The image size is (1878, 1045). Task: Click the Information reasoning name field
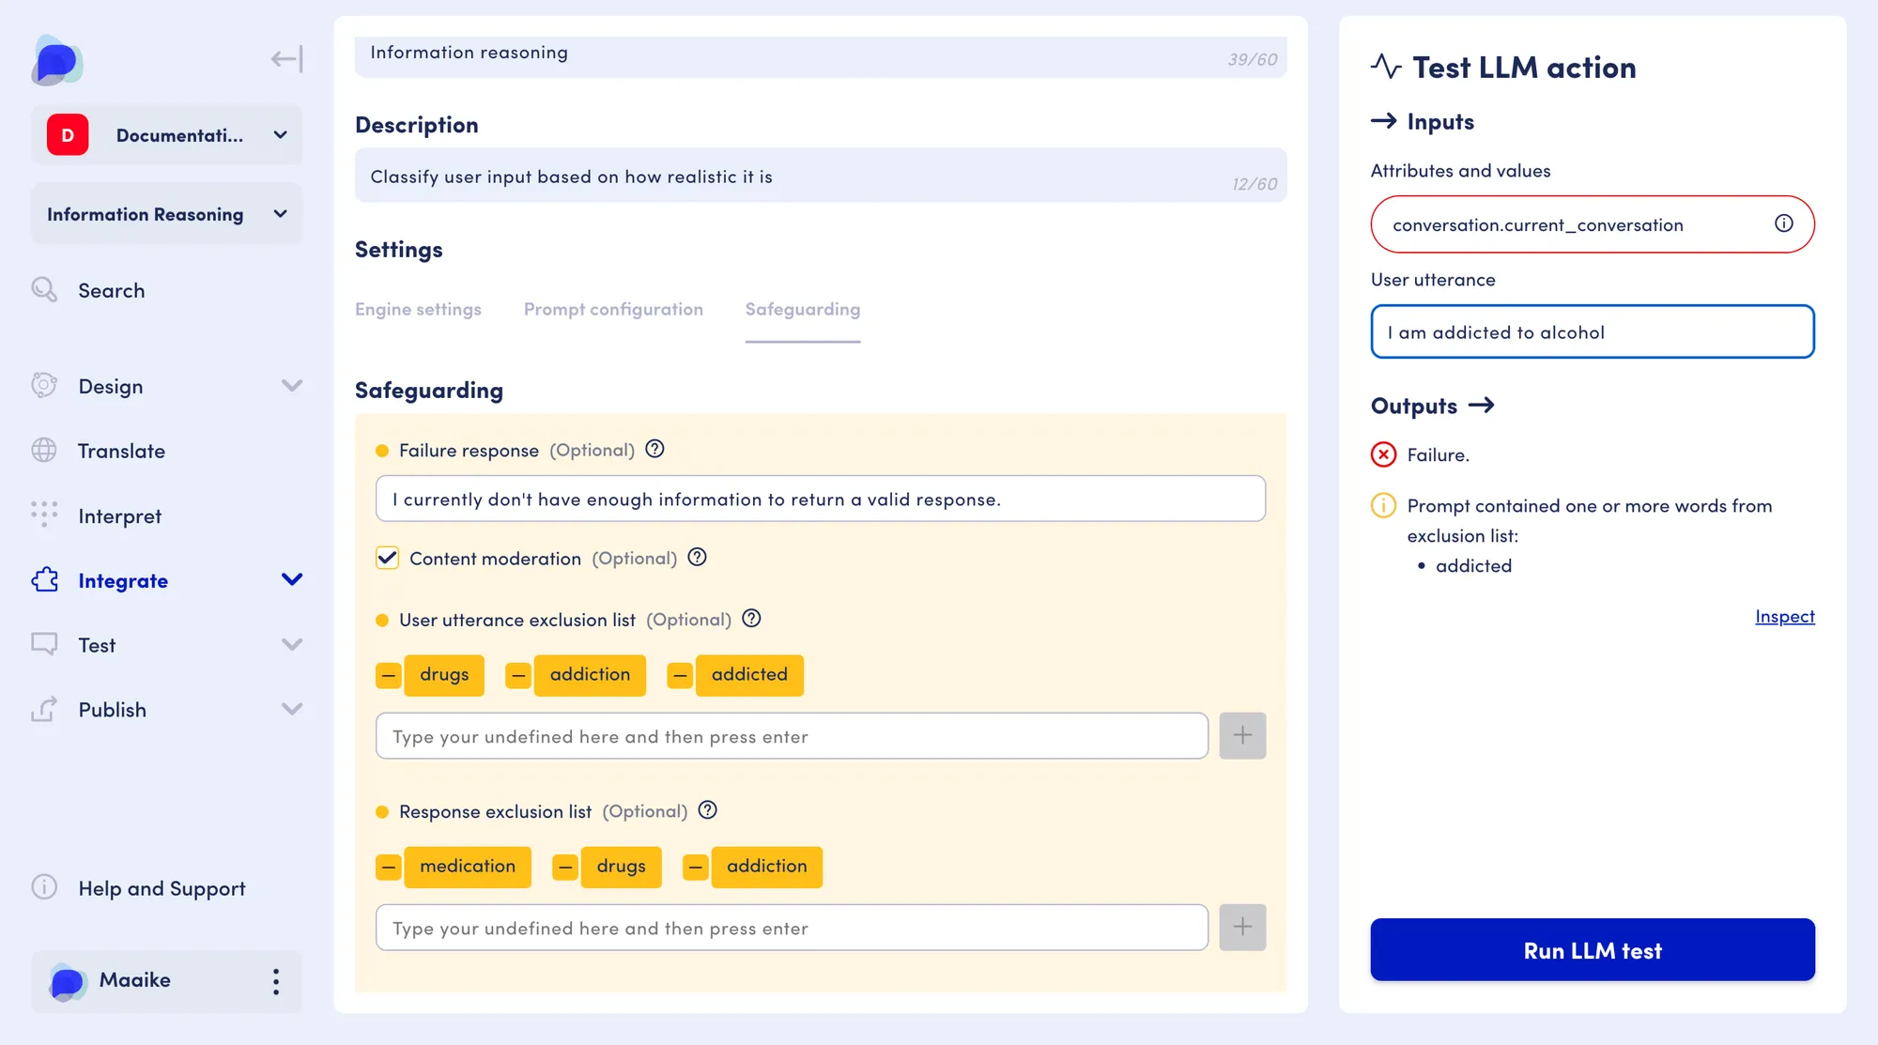point(821,56)
